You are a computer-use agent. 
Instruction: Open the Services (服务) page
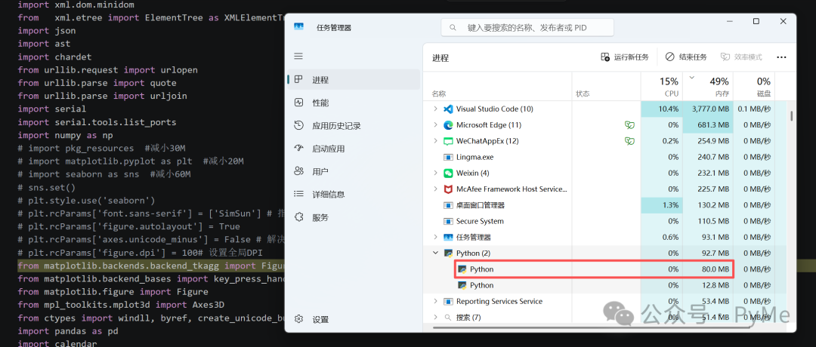[x=354, y=217]
